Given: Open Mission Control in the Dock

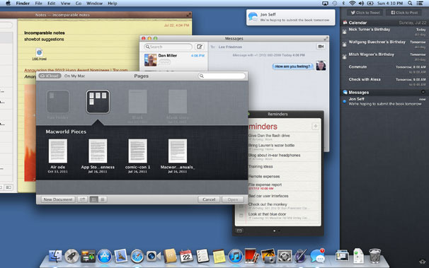Looking at the screenshot, I should 88,257.
